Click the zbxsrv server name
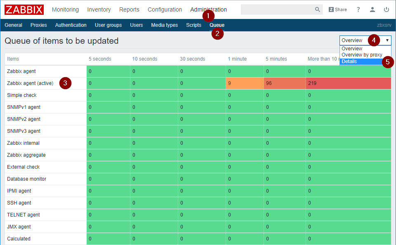 click(384, 25)
